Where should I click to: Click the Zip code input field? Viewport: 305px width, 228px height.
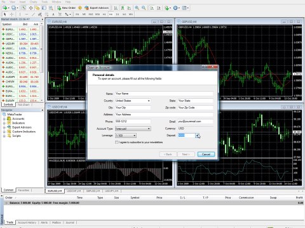click(195, 108)
